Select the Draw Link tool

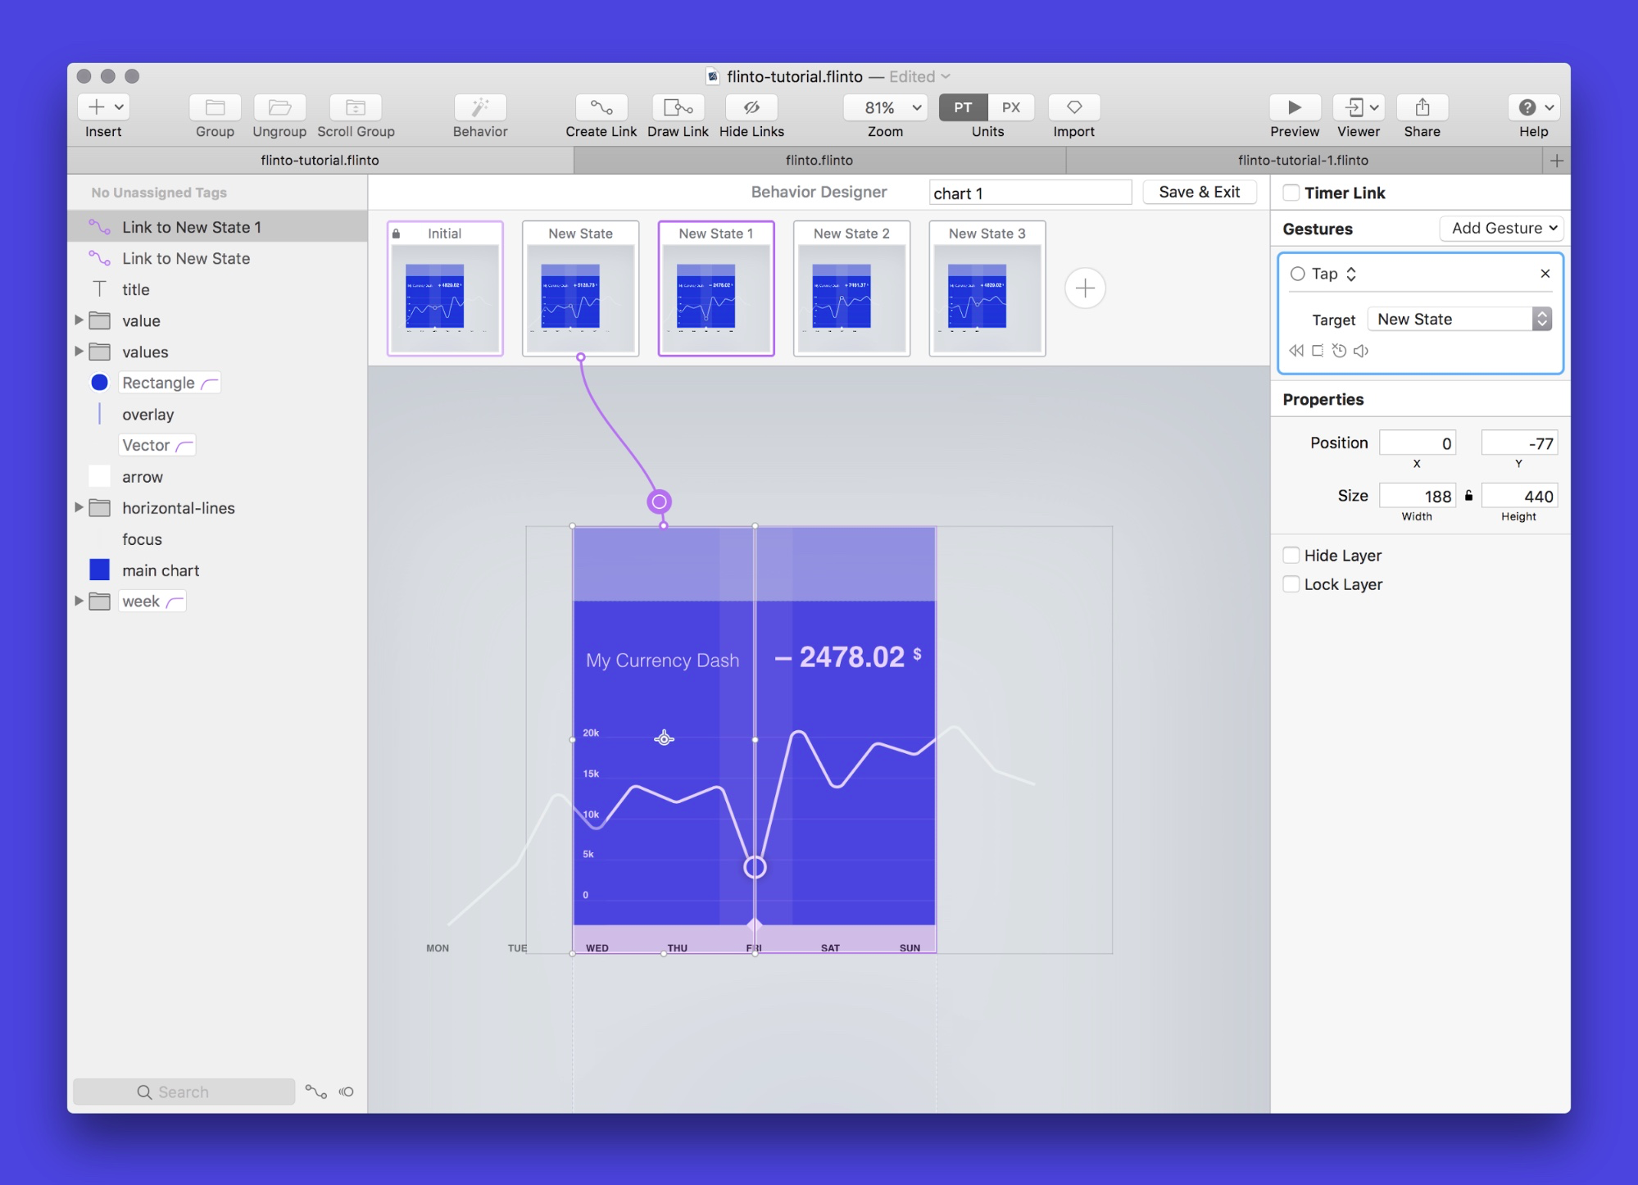click(678, 107)
